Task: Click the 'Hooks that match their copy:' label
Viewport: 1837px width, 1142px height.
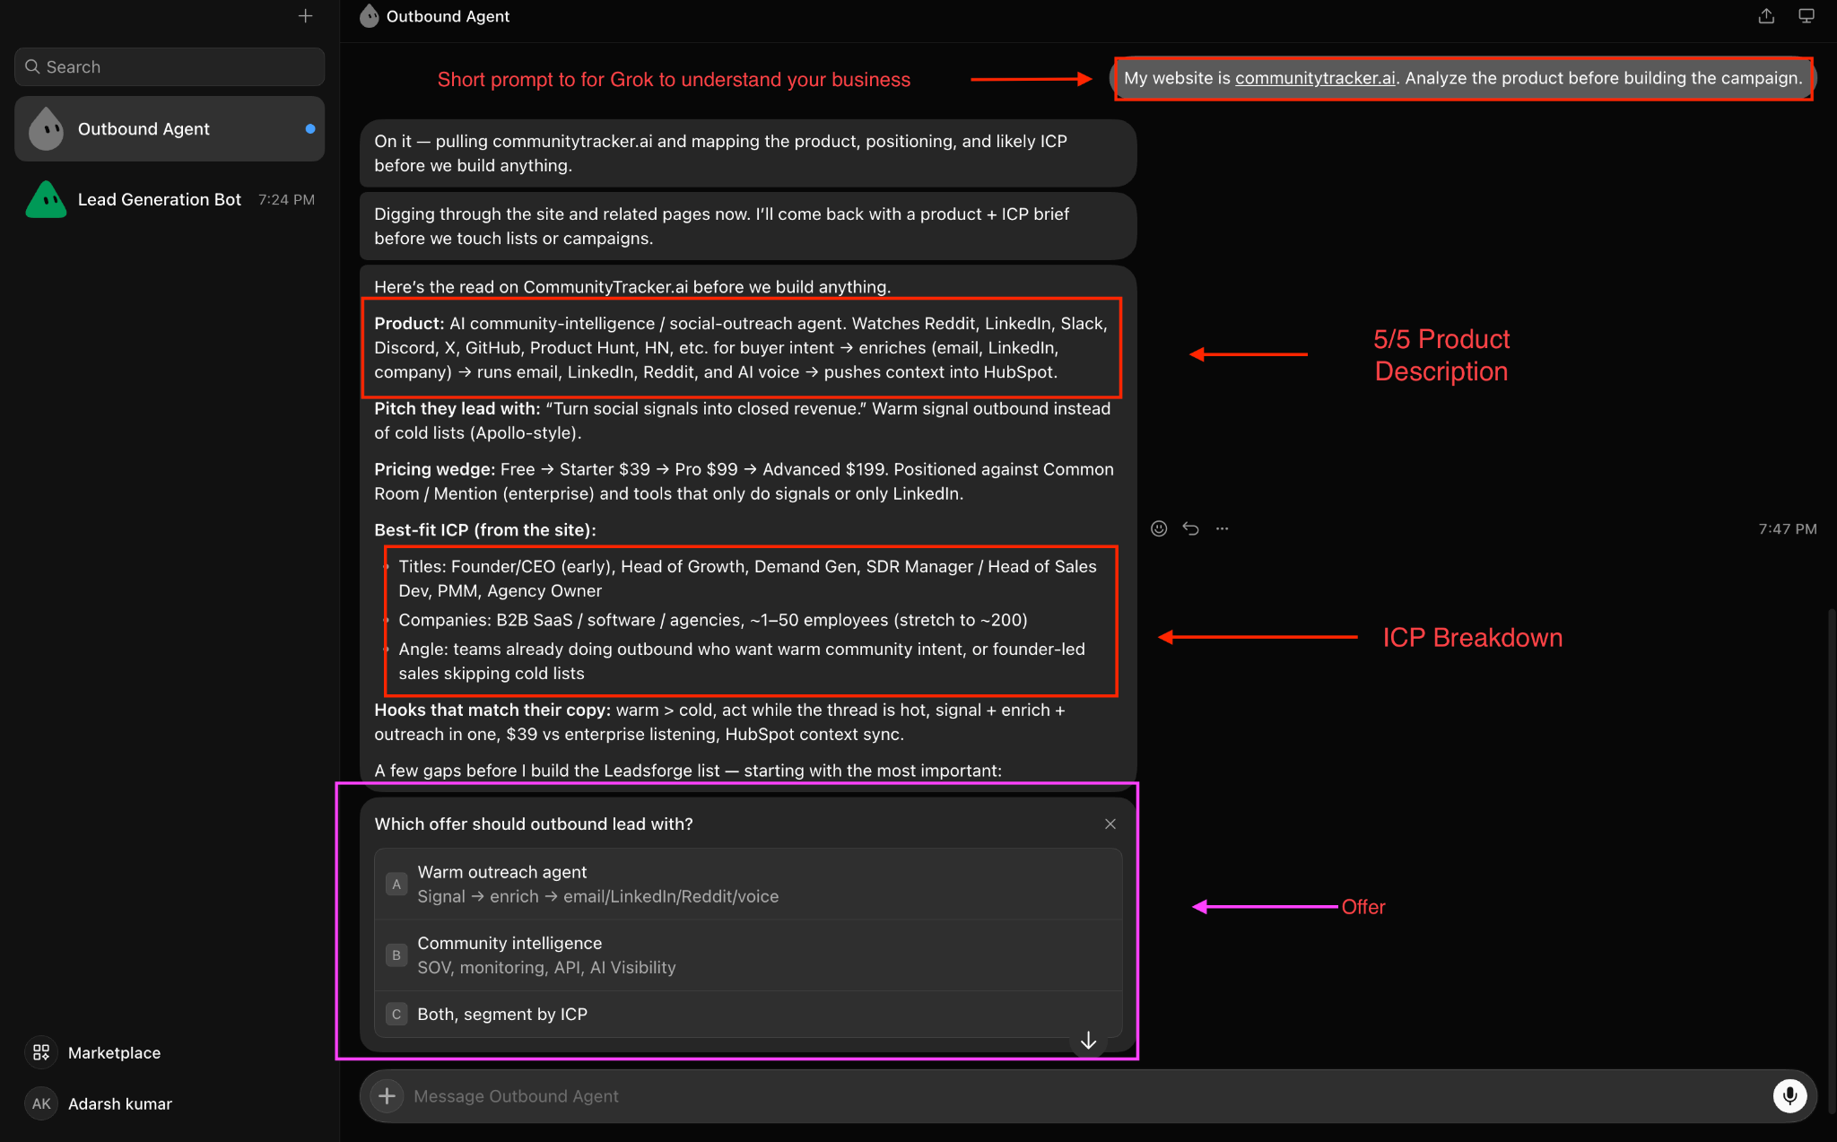Action: pyautogui.click(x=492, y=710)
